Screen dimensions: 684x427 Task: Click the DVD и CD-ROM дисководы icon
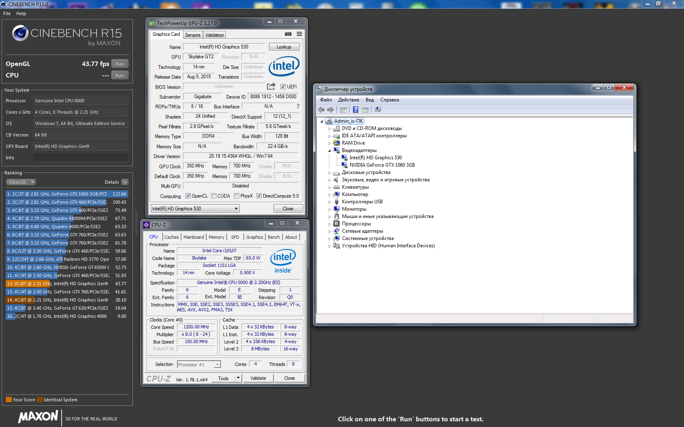coord(337,128)
